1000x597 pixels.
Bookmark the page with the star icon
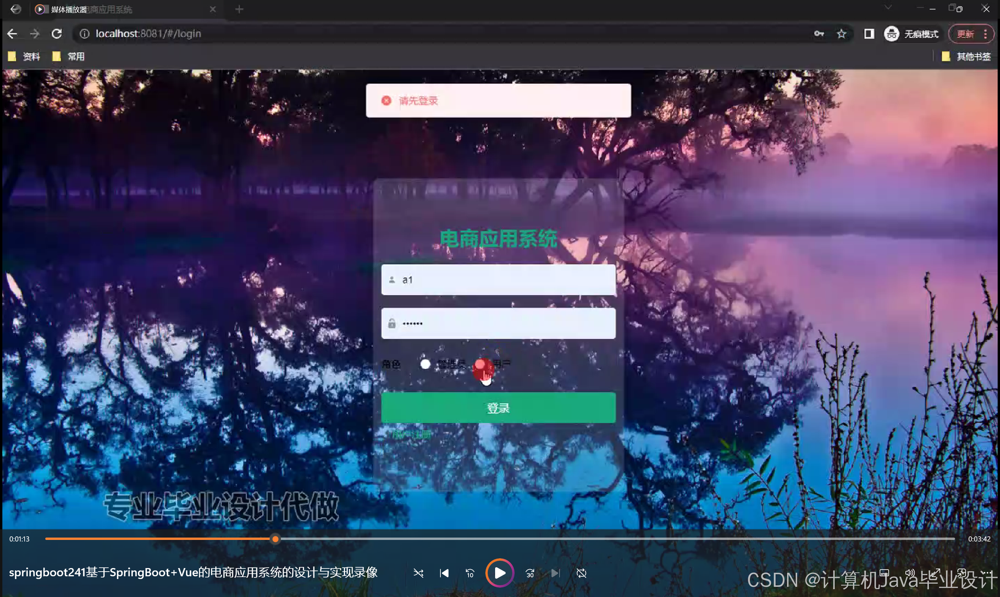pyautogui.click(x=841, y=34)
